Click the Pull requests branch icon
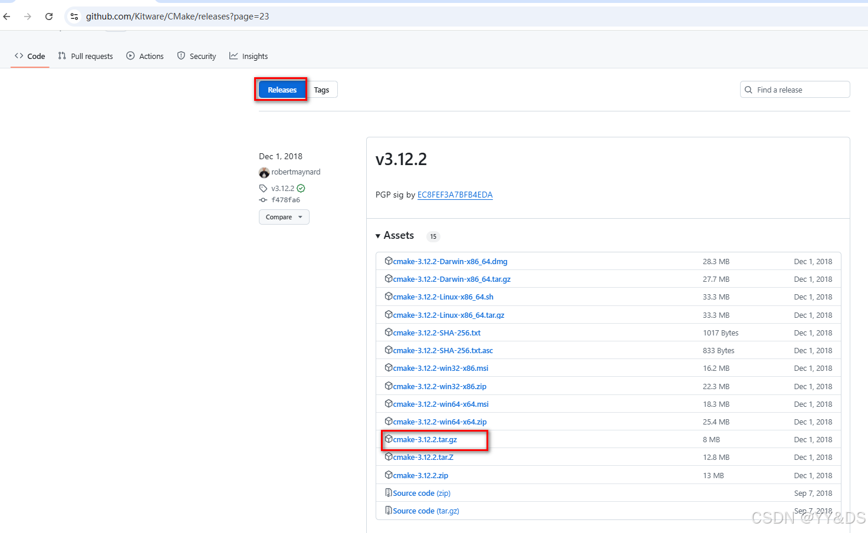The width and height of the screenshot is (868, 533). pos(62,56)
